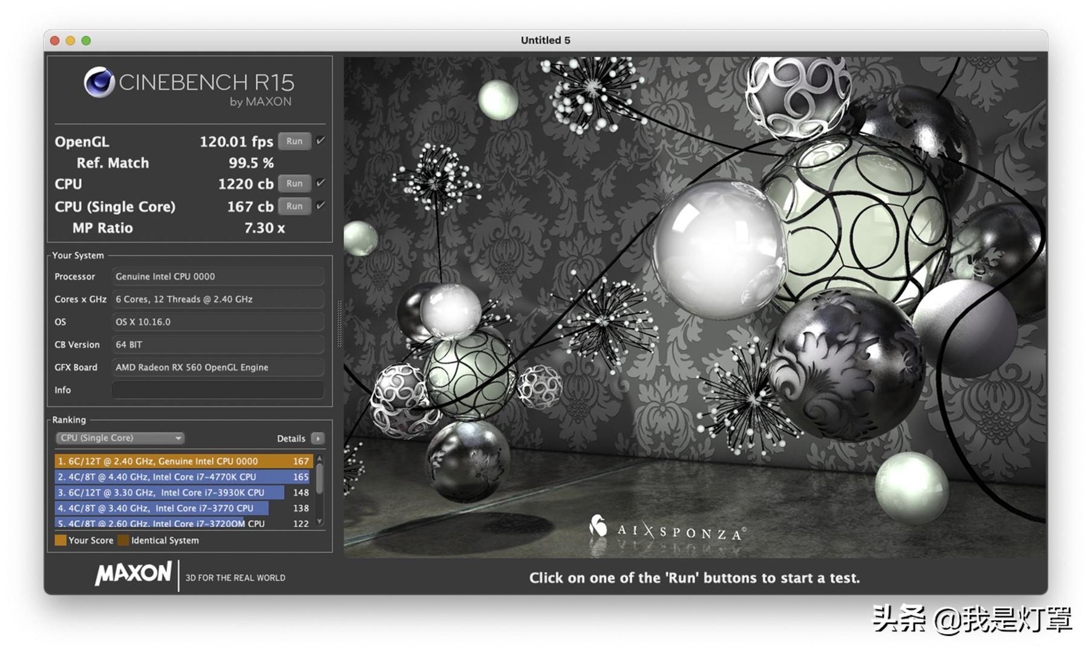Run the OpenGL benchmark test
Screen dimensions: 1092x653
click(295, 141)
